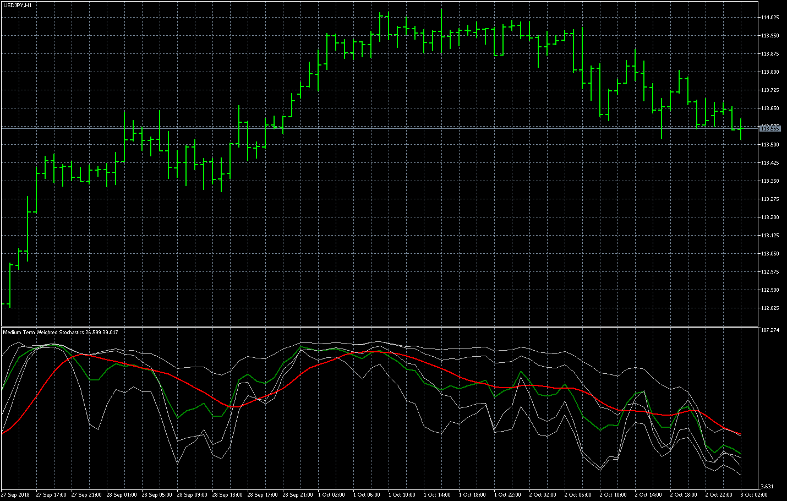
Task: Click the 113.200 price scale value
Action: (x=769, y=217)
